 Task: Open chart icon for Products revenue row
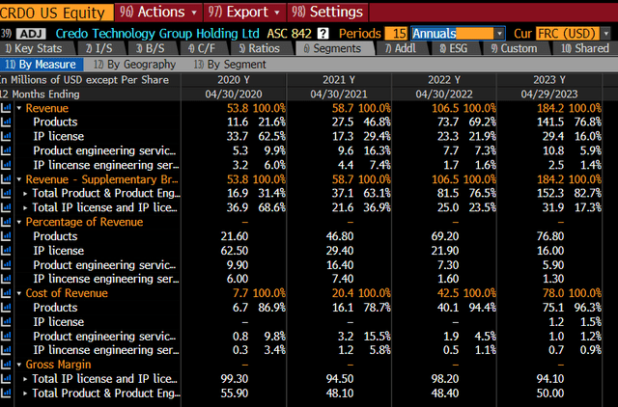[x=6, y=122]
